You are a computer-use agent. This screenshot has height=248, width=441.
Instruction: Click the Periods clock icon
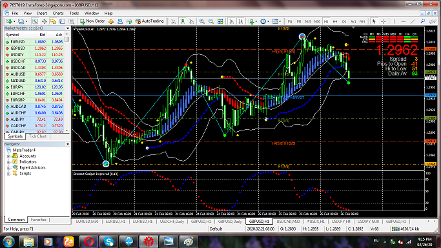(x=263, y=21)
